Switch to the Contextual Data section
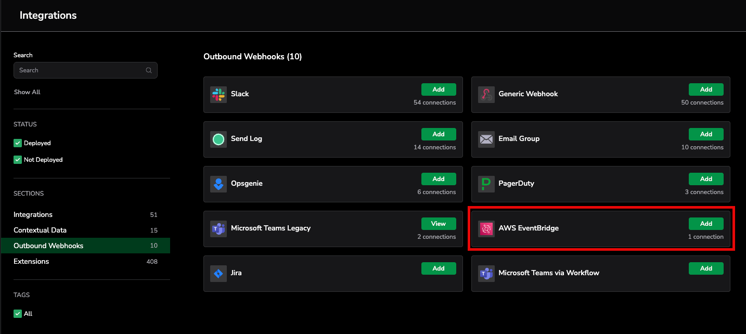Image resolution: width=746 pixels, height=334 pixels. tap(40, 230)
